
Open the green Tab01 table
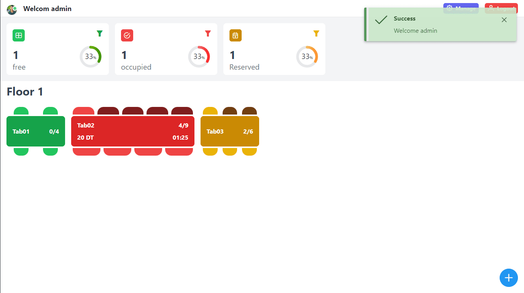pyautogui.click(x=36, y=131)
